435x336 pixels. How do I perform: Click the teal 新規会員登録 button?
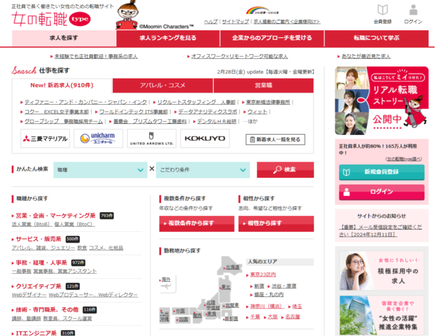[381, 172]
